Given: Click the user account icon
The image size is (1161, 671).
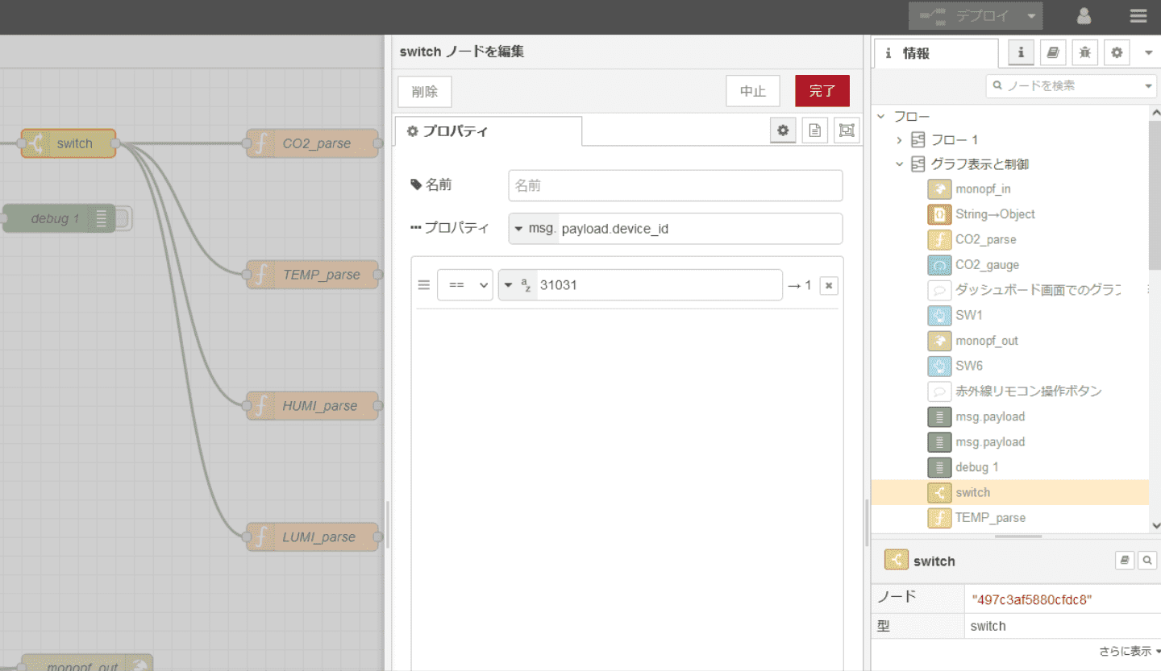Looking at the screenshot, I should [1084, 16].
